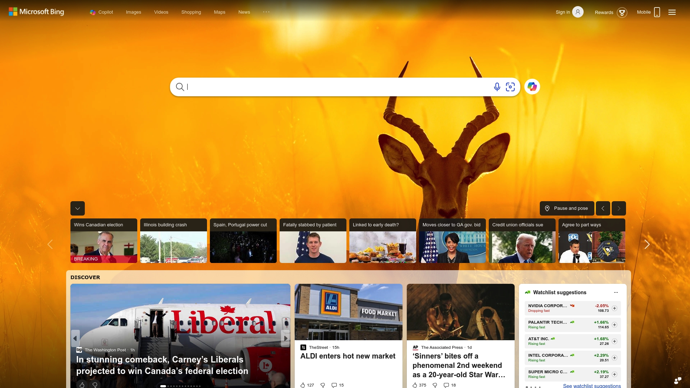Click the Rewards trophy icon
This screenshot has width=690, height=388.
pos(622,13)
